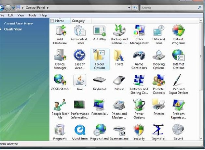Viewport: 205px width, 150px height.
Task: Open the Edit menu
Action: pyautogui.click(x=11, y=15)
